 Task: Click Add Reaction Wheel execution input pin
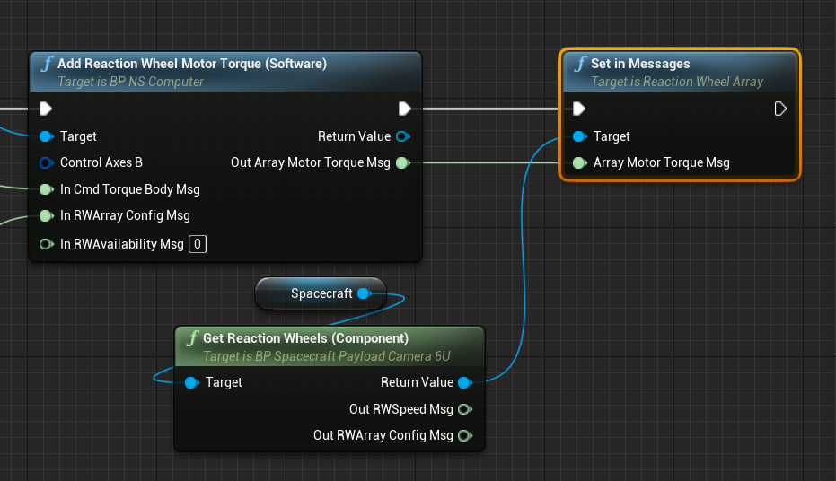[x=46, y=109]
